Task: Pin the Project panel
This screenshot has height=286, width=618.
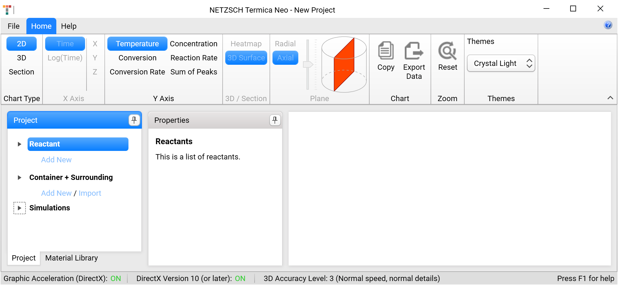Action: (x=134, y=120)
